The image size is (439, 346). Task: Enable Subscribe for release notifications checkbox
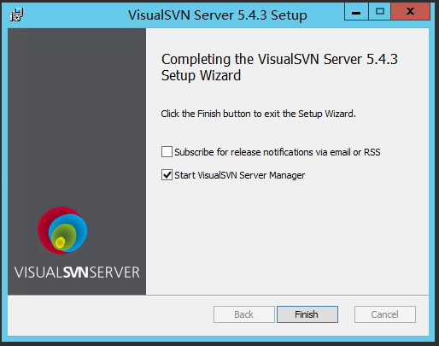pos(167,152)
